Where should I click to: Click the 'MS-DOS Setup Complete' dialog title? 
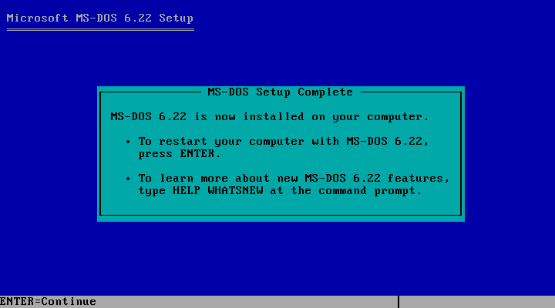(281, 92)
